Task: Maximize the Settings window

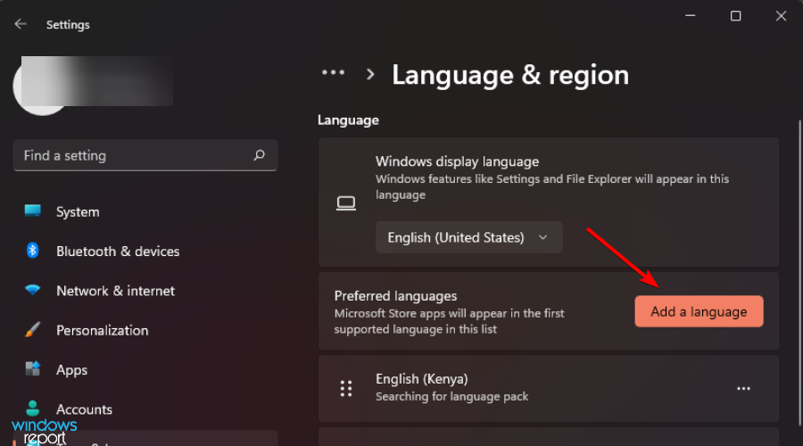Action: click(735, 16)
